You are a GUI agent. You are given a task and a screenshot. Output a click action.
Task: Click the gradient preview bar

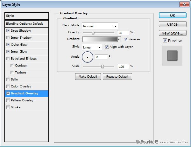click(x=100, y=39)
